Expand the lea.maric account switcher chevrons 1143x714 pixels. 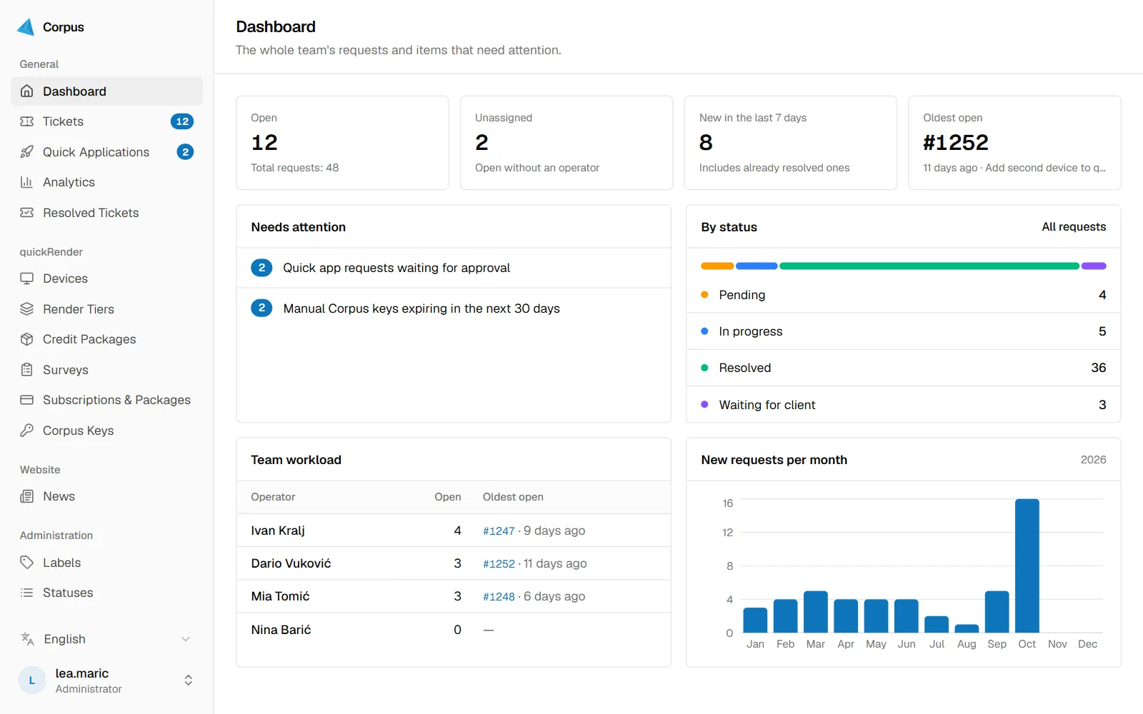pos(189,680)
